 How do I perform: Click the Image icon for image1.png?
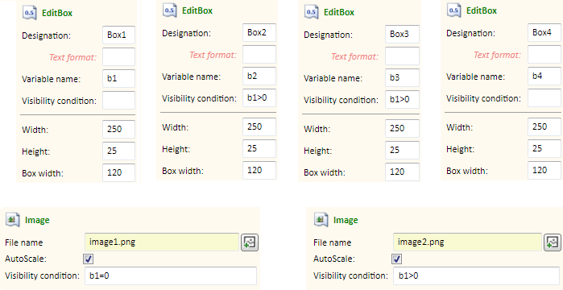pos(13,219)
